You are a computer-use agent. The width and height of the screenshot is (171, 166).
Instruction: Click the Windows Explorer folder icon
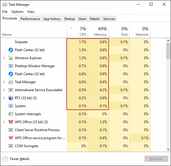tap(11, 58)
